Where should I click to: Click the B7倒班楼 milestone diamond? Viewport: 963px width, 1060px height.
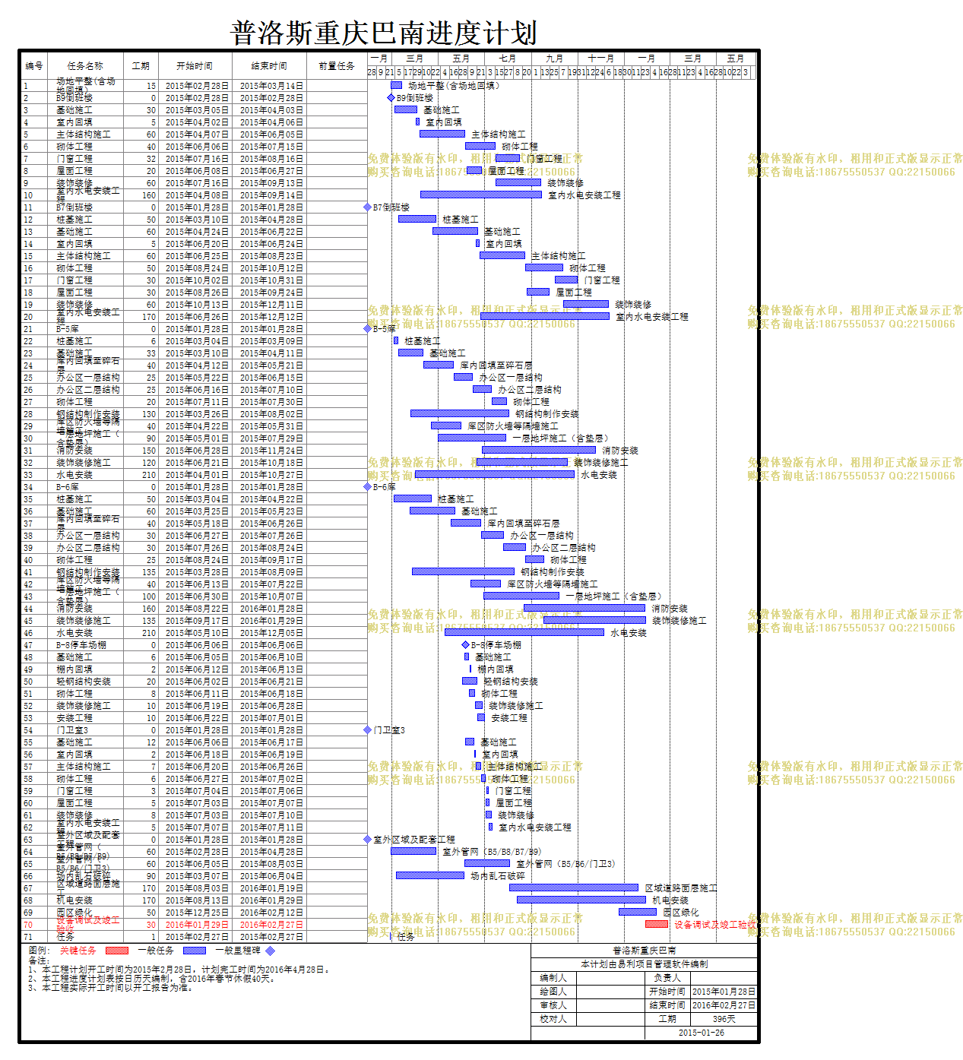click(368, 207)
